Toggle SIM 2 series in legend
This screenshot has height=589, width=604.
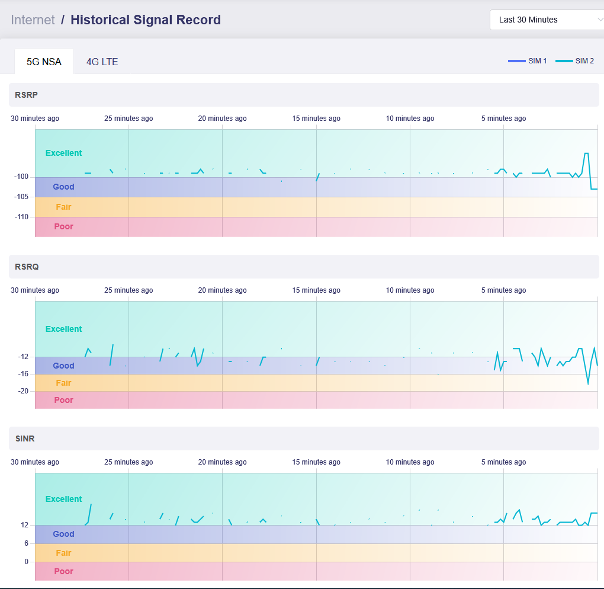[584, 61]
